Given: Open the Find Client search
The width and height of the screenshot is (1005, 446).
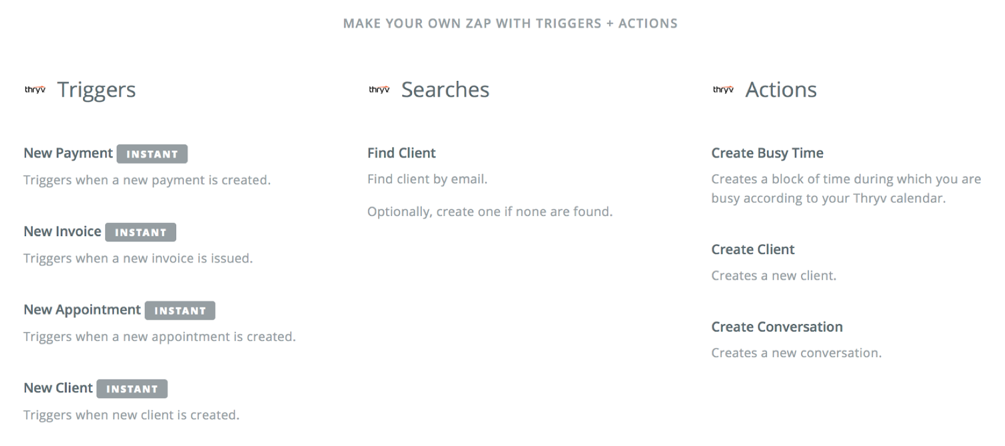Looking at the screenshot, I should pos(402,153).
